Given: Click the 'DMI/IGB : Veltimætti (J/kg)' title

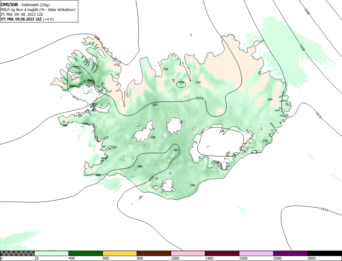Looking at the screenshot, I should click(25, 4).
